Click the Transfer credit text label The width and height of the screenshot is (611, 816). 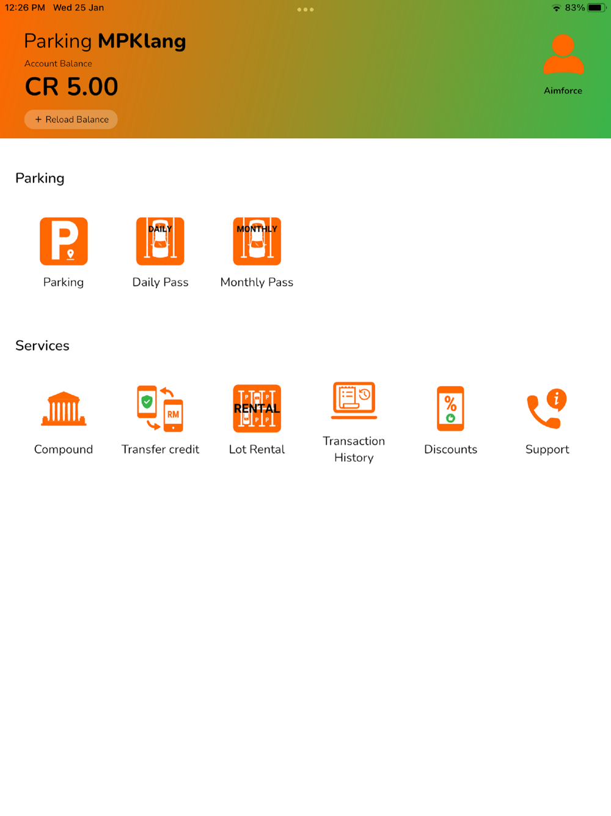tap(160, 449)
